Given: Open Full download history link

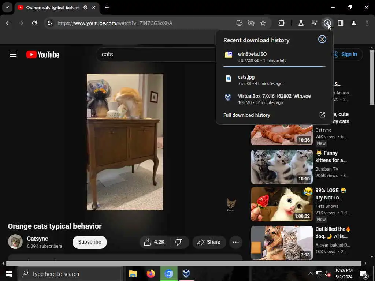Looking at the screenshot, I should pyautogui.click(x=246, y=115).
